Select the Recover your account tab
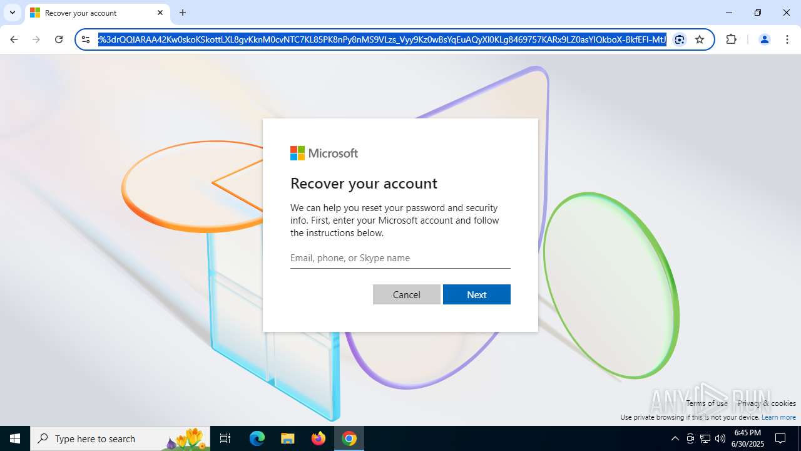The height and width of the screenshot is (451, 801). pos(97,13)
